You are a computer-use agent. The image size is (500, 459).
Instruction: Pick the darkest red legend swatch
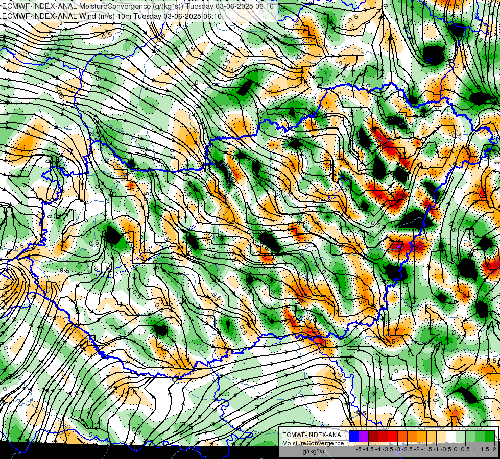click(x=373, y=436)
